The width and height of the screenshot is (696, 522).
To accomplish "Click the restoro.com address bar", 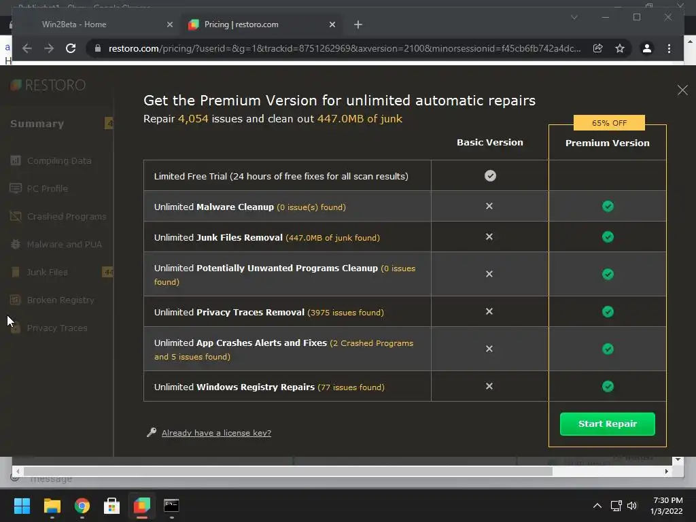I will pyautogui.click(x=345, y=48).
